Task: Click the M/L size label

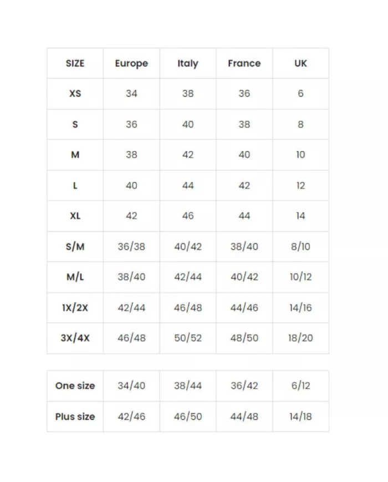Action: click(x=75, y=277)
